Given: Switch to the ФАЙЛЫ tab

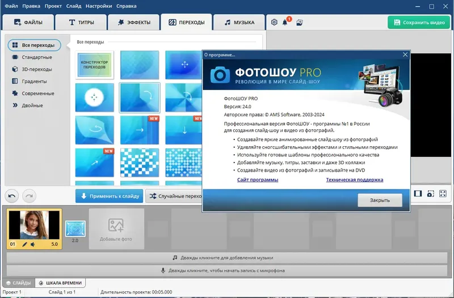Looking at the screenshot, I should (x=28, y=22).
